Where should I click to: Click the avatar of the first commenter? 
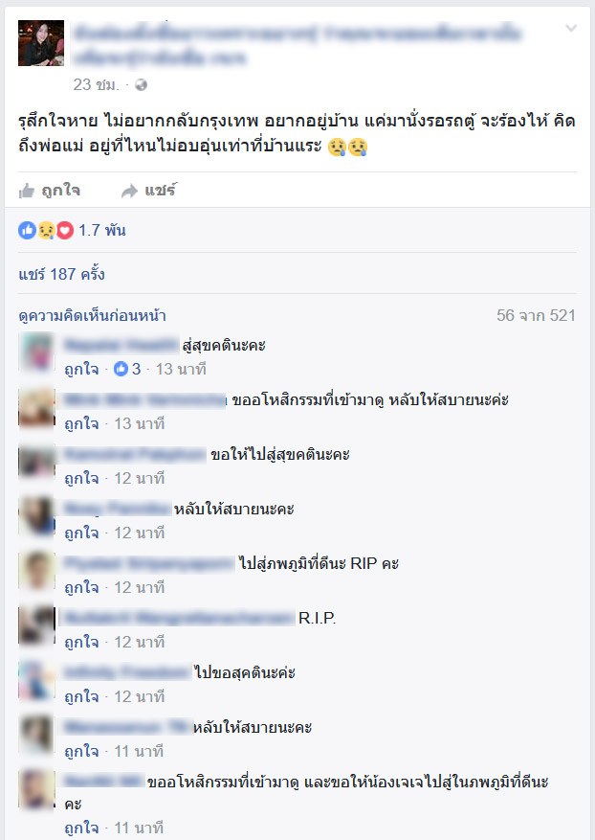36,352
